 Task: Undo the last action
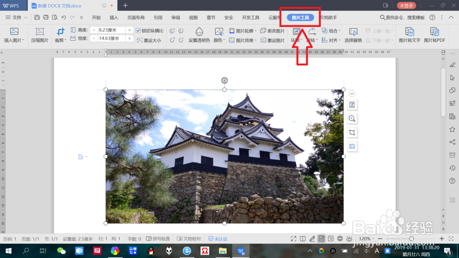pos(63,17)
